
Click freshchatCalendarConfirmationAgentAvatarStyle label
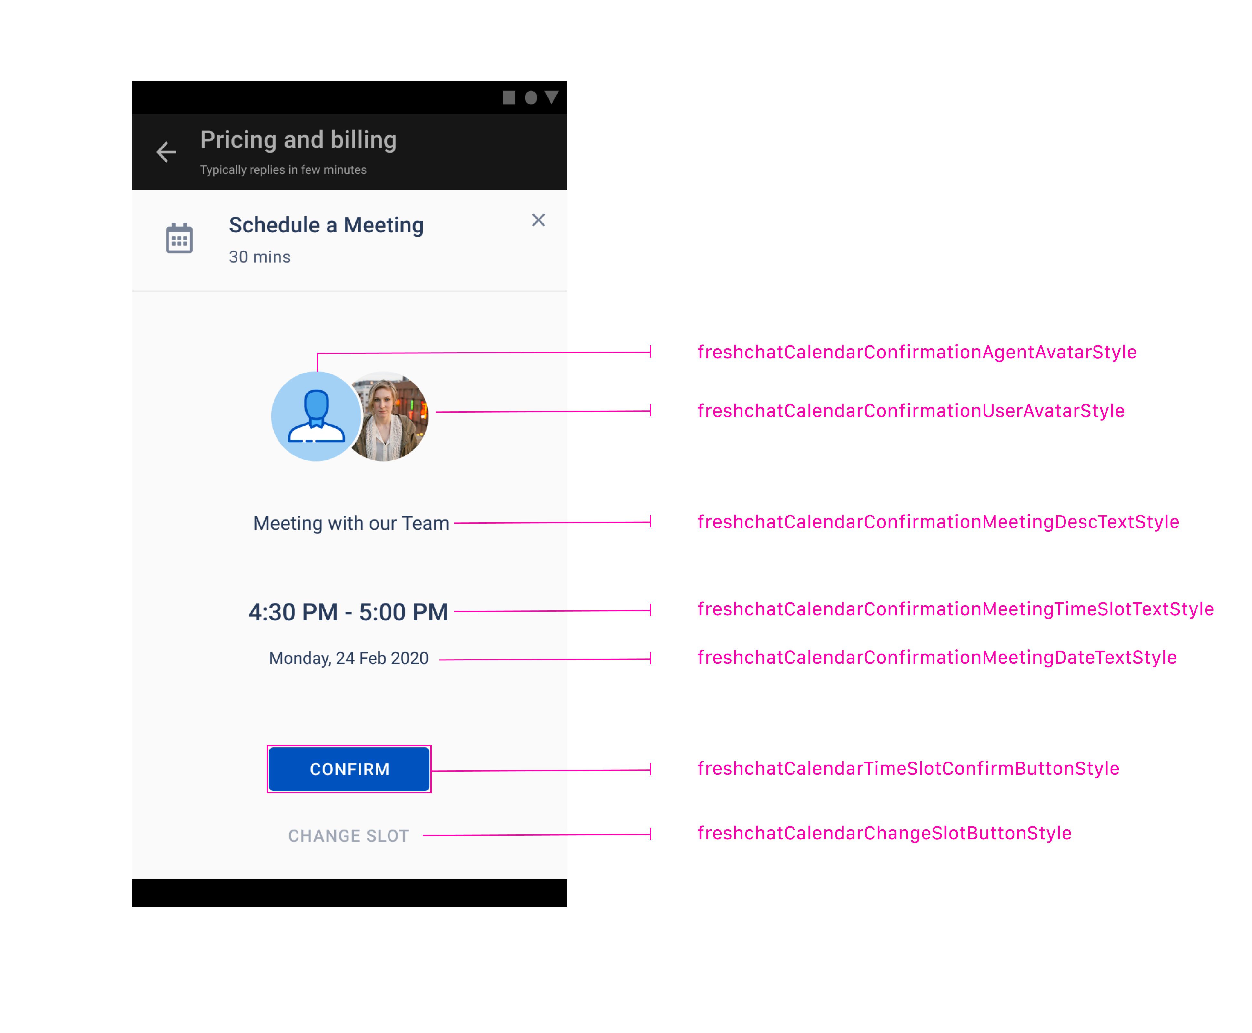click(x=916, y=352)
